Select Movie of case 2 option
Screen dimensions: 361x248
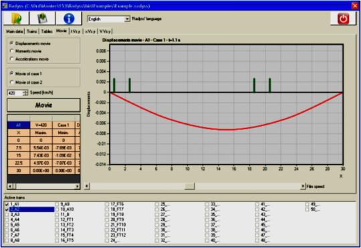click(x=12, y=82)
